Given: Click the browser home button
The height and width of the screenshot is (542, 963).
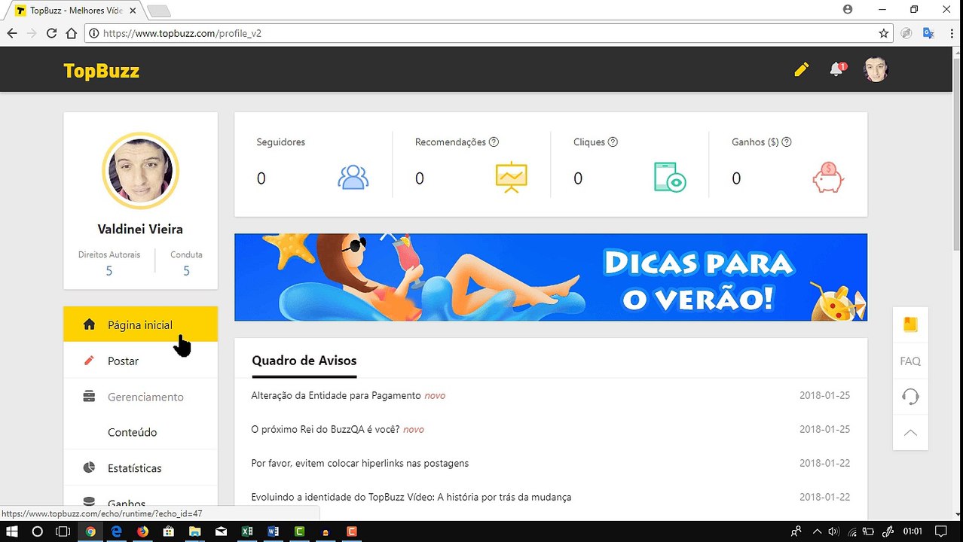Looking at the screenshot, I should coord(71,33).
